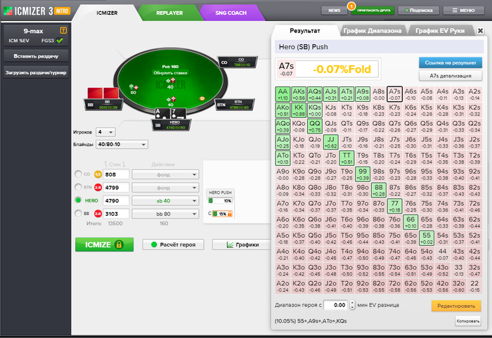Click the orange T icon beside 9-max
This screenshot has height=338, width=492.
click(63, 30)
